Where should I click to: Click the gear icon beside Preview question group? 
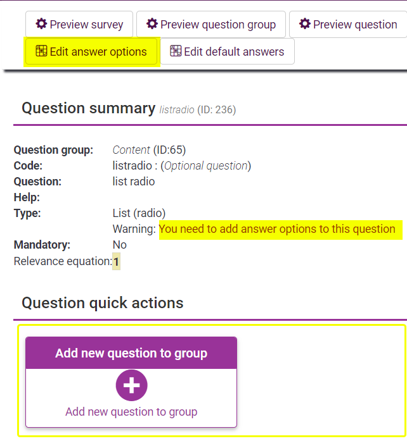[x=152, y=25]
